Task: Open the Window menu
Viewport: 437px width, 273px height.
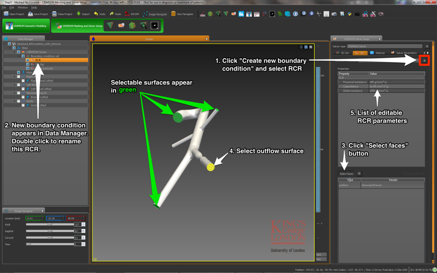Action: (x=22, y=8)
